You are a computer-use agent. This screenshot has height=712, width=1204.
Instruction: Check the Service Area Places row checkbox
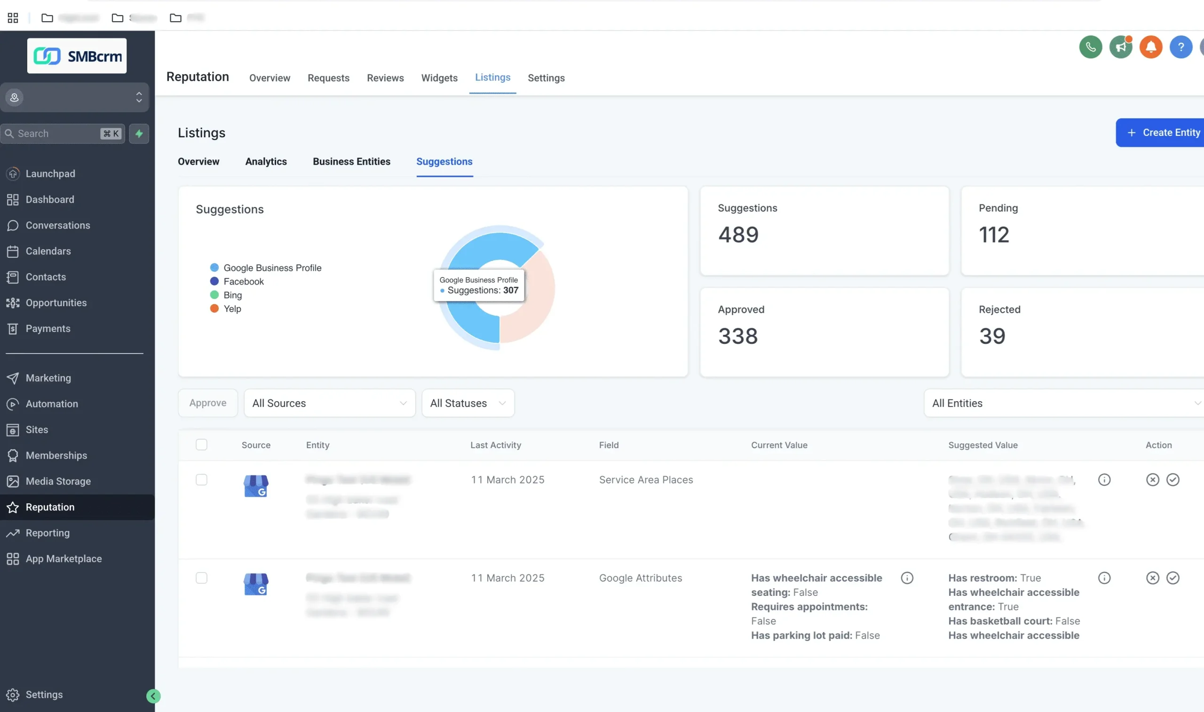(201, 480)
